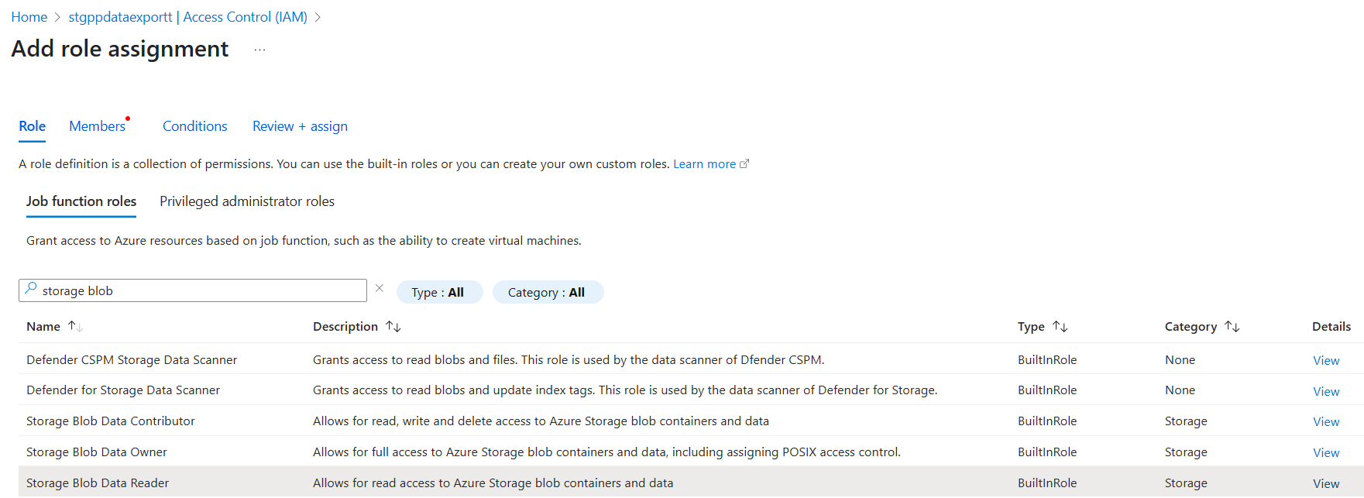
Task: Switch to the Members tab
Action: coord(97,126)
